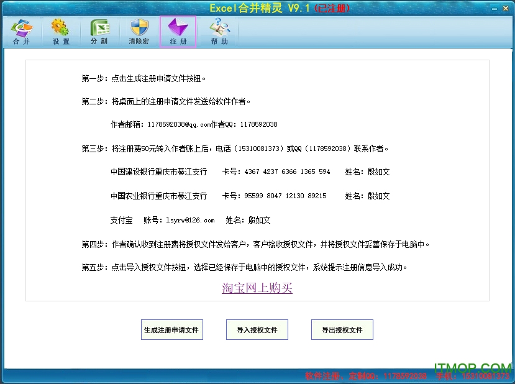Click the 第五步 instruction text line

pyautogui.click(x=245, y=268)
